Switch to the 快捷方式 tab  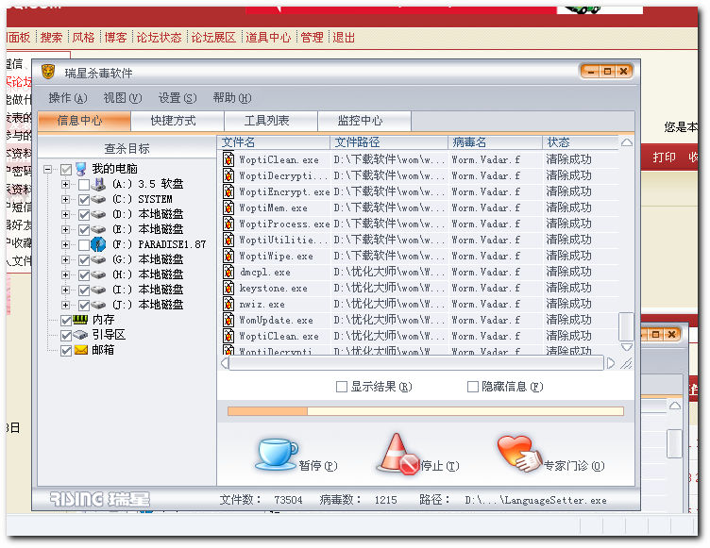click(x=177, y=121)
